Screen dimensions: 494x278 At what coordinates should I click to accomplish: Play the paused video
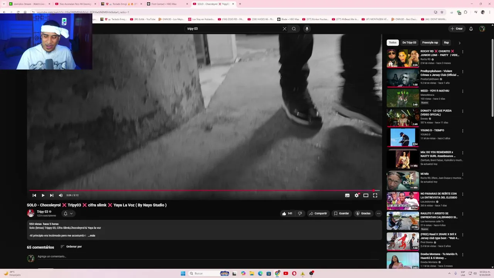coord(43,195)
